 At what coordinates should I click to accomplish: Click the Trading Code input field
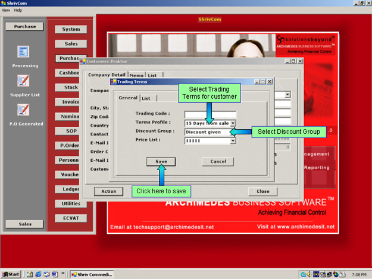(x=210, y=114)
